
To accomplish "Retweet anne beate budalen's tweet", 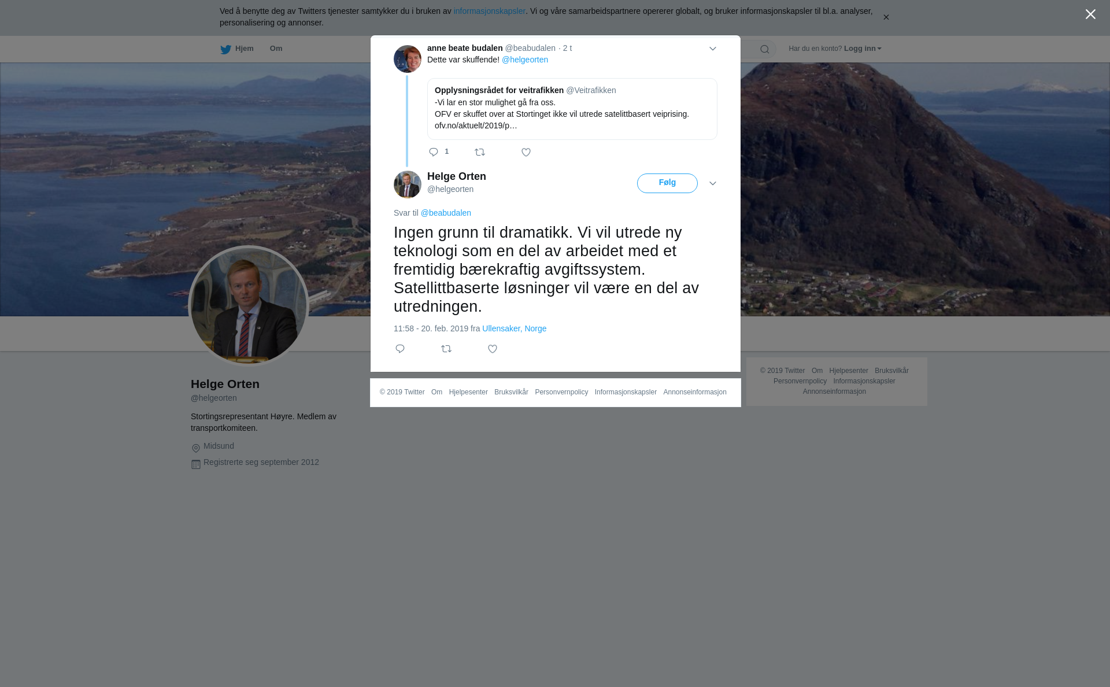I will 480,152.
